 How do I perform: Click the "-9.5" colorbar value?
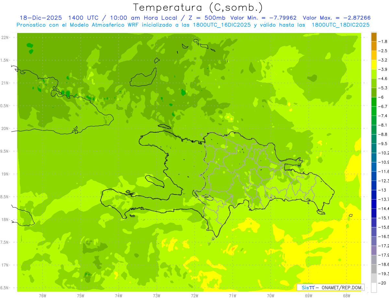[x=383, y=143]
